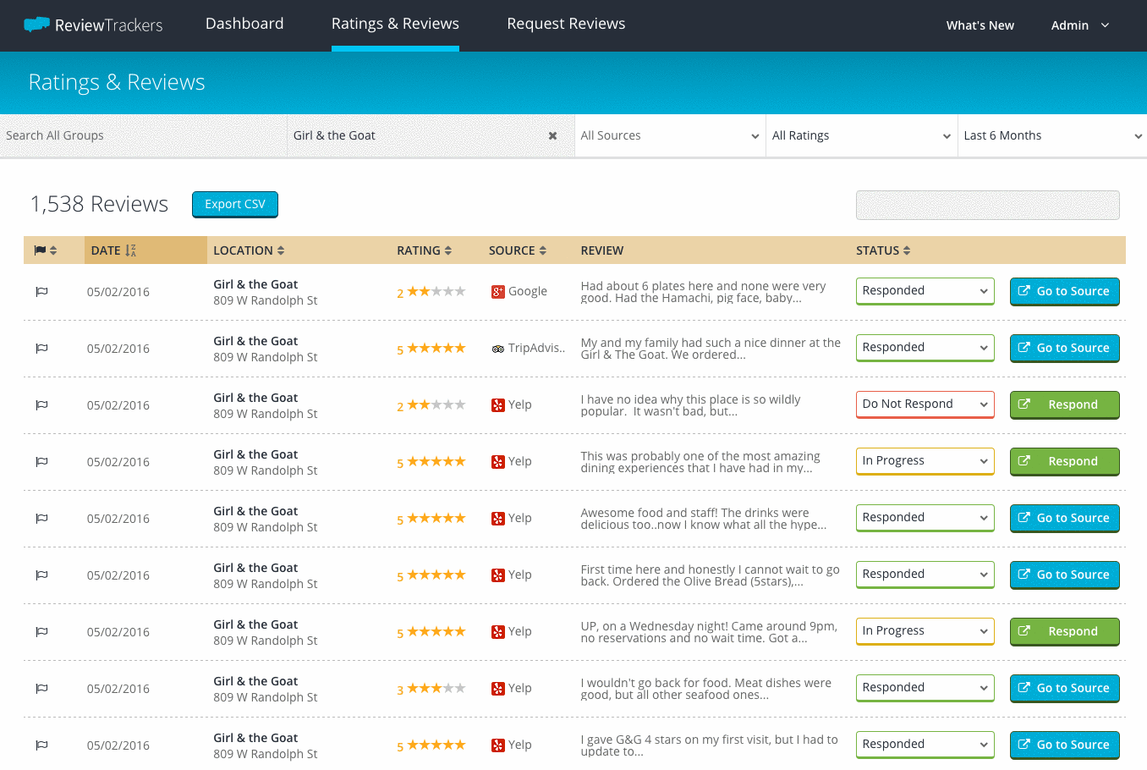
Task: Click the ReviewTrackers logo
Action: (93, 25)
